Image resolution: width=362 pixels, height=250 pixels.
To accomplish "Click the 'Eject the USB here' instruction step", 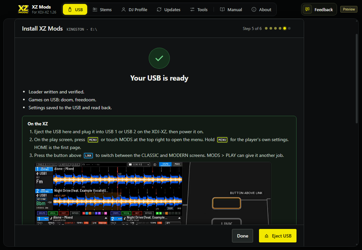I will point(119,132).
